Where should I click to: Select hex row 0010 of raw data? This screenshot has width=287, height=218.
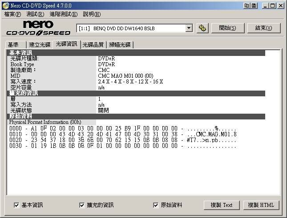pyautogui.click(x=123, y=135)
